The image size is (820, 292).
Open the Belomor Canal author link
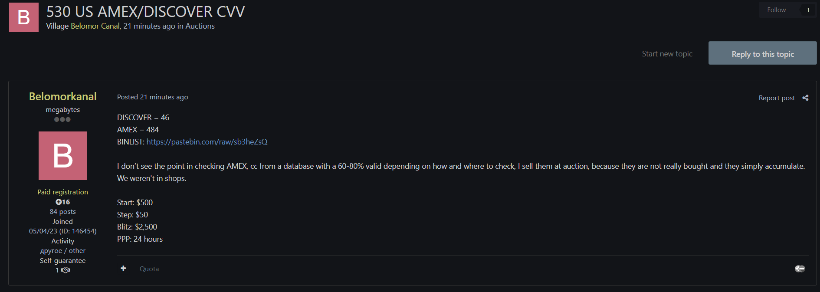(95, 26)
